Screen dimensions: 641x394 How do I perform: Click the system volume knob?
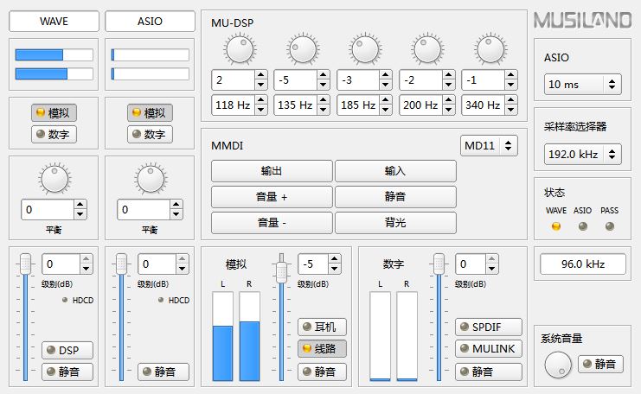pos(558,364)
